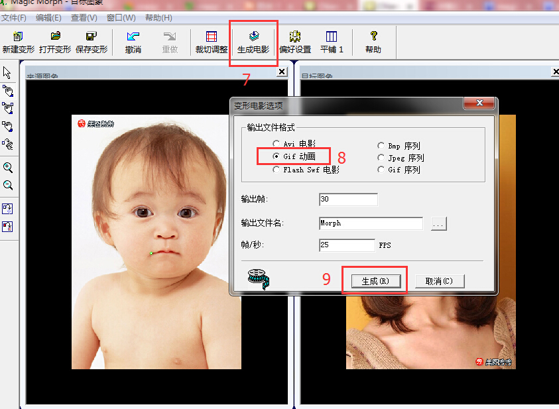559x409 pixels.
Task: Open the 裁切调整 crop adjust tool
Action: click(212, 42)
